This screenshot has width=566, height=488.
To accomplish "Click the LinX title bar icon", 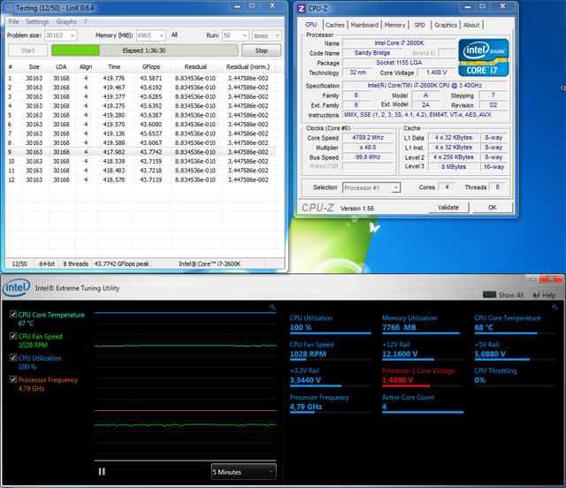I will tap(9, 8).
